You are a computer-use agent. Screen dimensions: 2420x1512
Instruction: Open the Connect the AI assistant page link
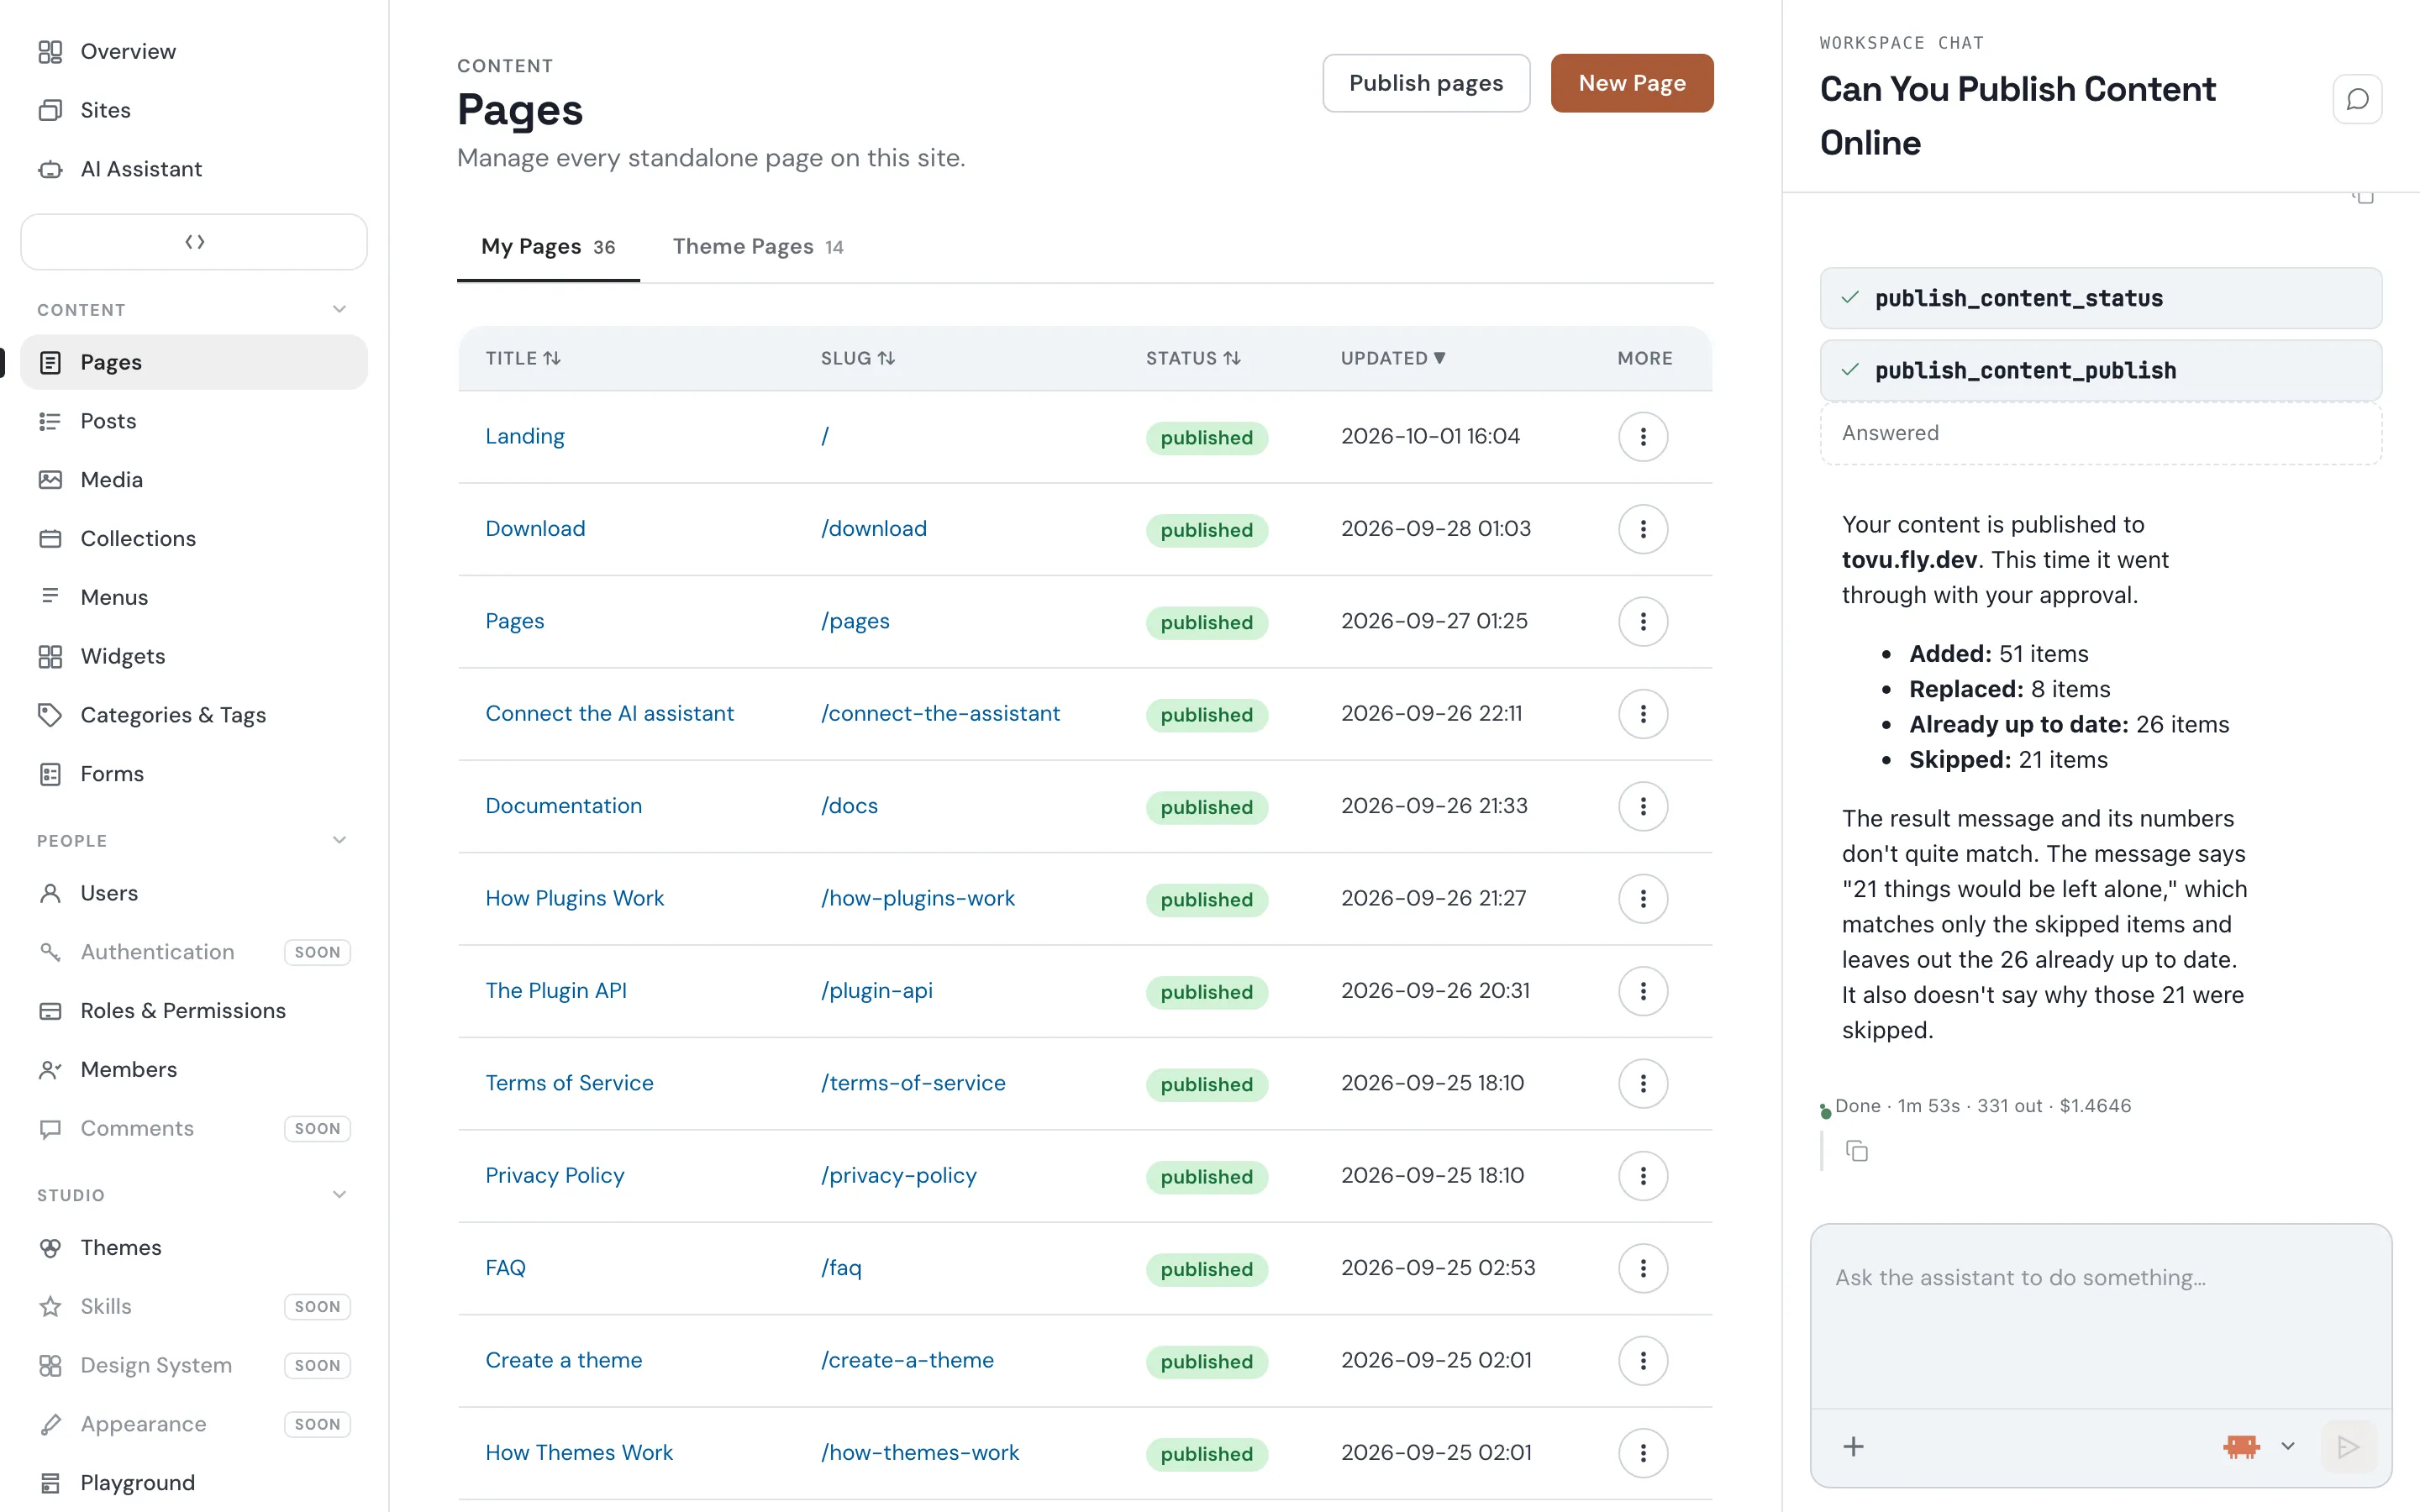pos(609,713)
